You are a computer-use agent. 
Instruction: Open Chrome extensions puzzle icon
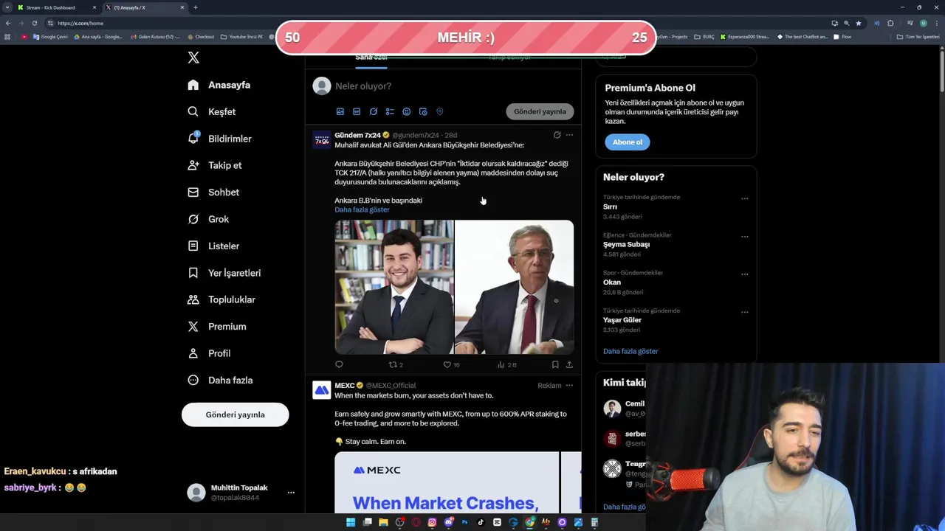pos(890,23)
